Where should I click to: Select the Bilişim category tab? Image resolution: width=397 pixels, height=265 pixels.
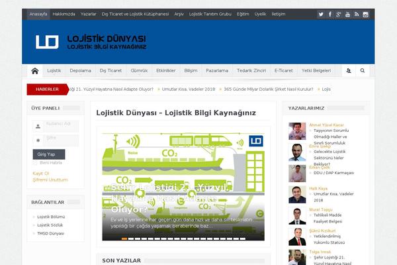(x=191, y=71)
